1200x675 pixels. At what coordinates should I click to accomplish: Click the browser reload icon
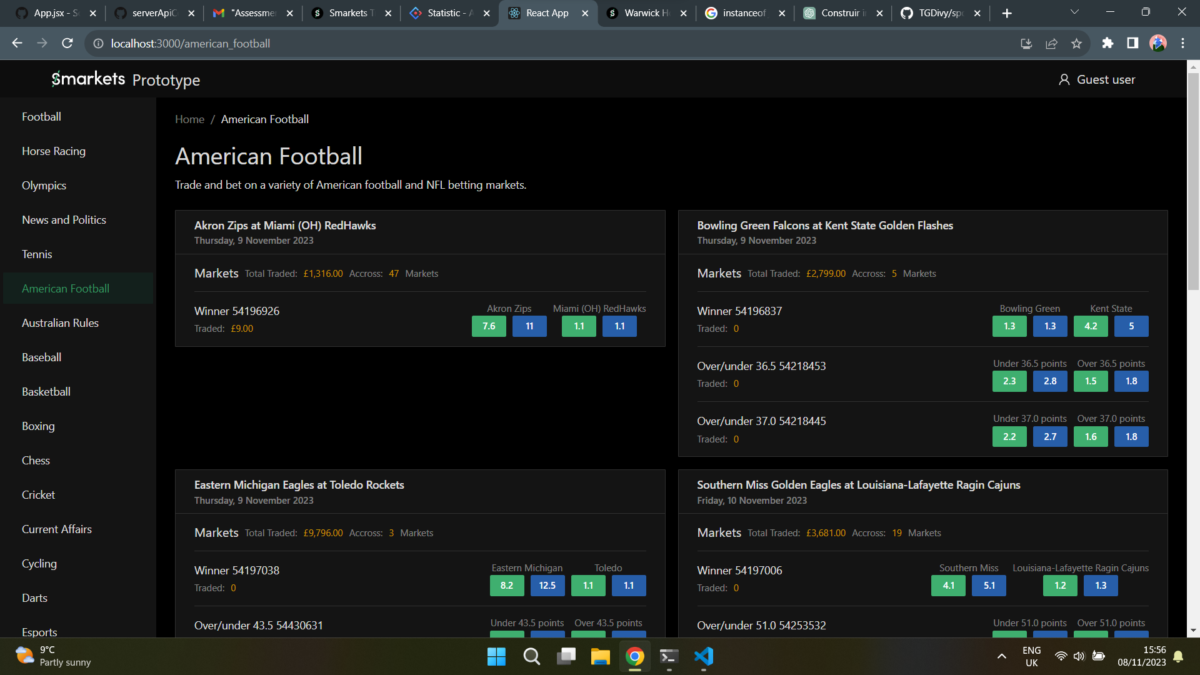click(67, 43)
